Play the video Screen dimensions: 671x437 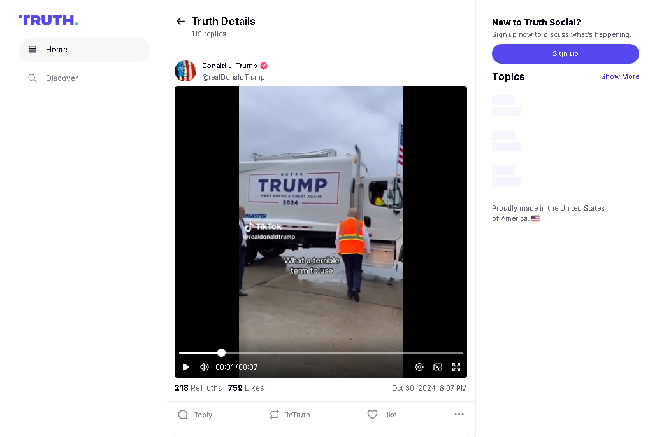(185, 367)
